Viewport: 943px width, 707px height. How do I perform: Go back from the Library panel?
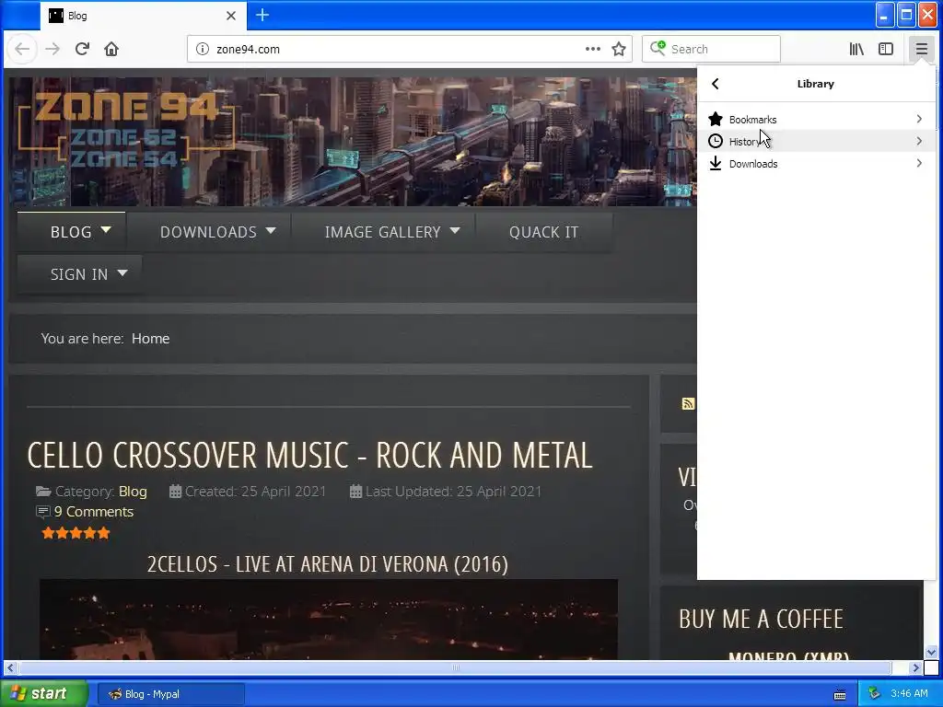coord(715,84)
